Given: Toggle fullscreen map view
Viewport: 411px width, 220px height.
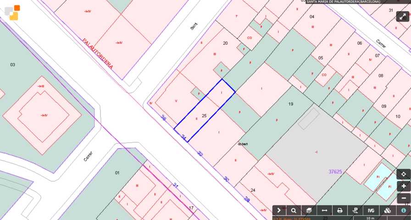Looking at the screenshot, I should click(x=402, y=16).
